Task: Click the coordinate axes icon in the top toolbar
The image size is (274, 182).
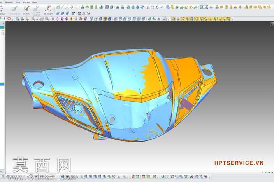Action: (67, 7)
